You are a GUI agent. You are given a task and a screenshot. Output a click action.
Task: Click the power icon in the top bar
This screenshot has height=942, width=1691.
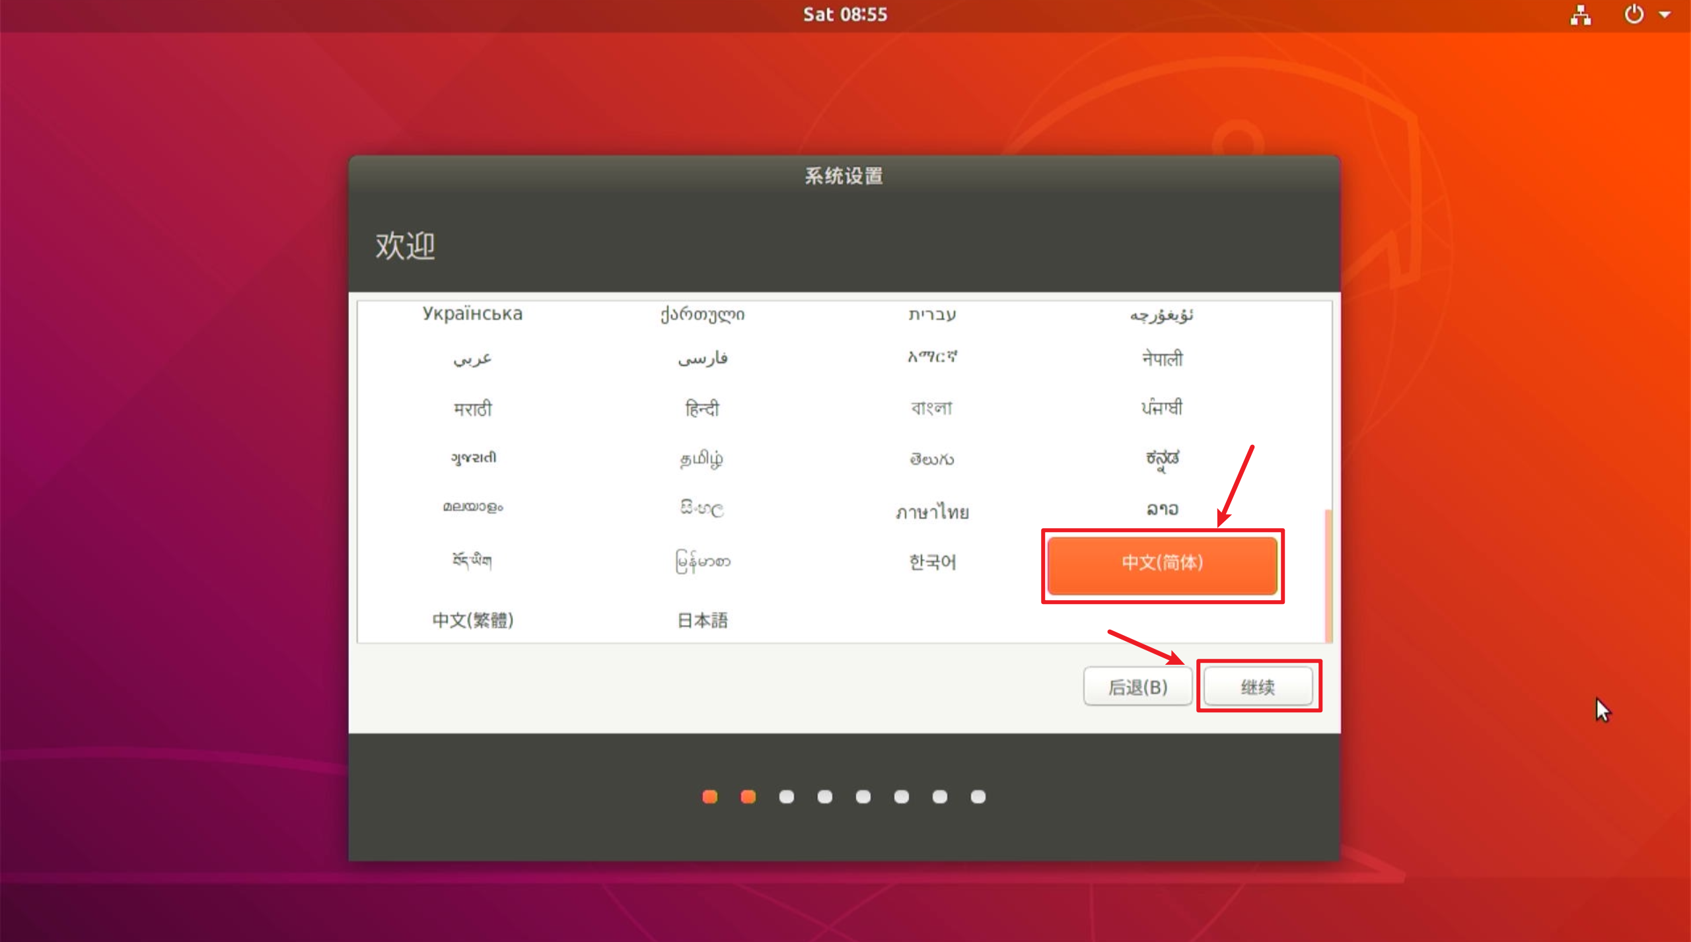click(x=1633, y=15)
